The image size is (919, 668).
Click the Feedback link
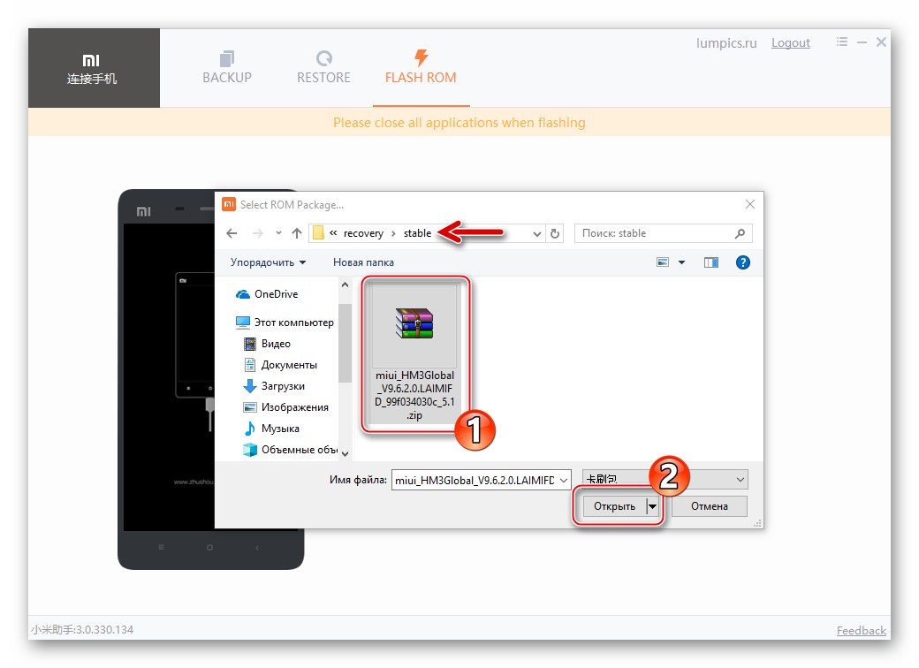861,631
